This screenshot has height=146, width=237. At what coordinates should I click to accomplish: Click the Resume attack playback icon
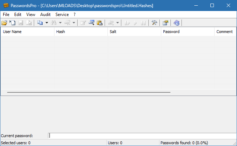click(x=127, y=23)
